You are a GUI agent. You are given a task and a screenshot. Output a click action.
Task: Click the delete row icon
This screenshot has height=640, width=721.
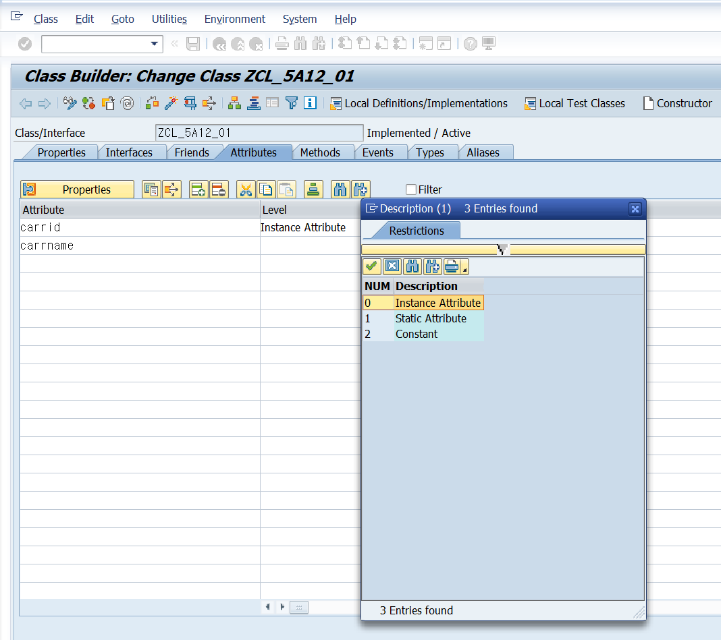coord(219,190)
